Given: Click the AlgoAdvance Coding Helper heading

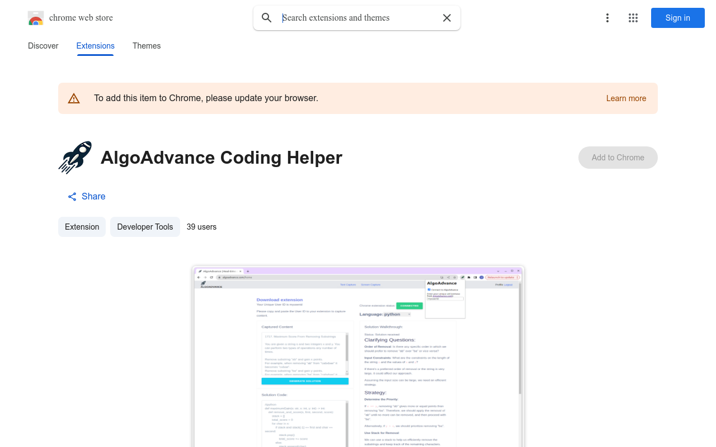Looking at the screenshot, I should 222,158.
